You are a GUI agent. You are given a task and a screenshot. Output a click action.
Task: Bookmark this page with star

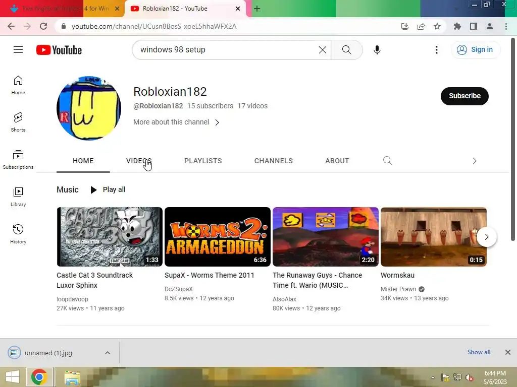[x=437, y=26]
